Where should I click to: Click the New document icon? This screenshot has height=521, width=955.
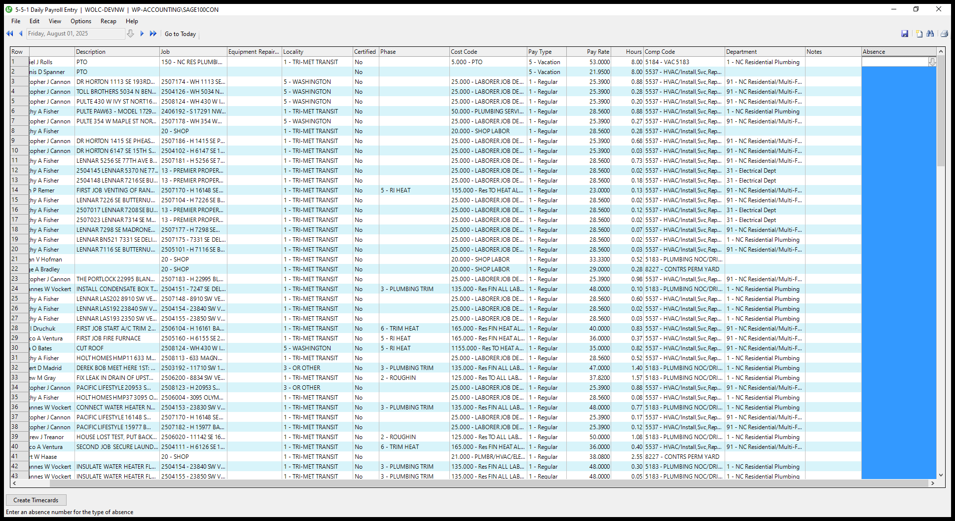[919, 34]
